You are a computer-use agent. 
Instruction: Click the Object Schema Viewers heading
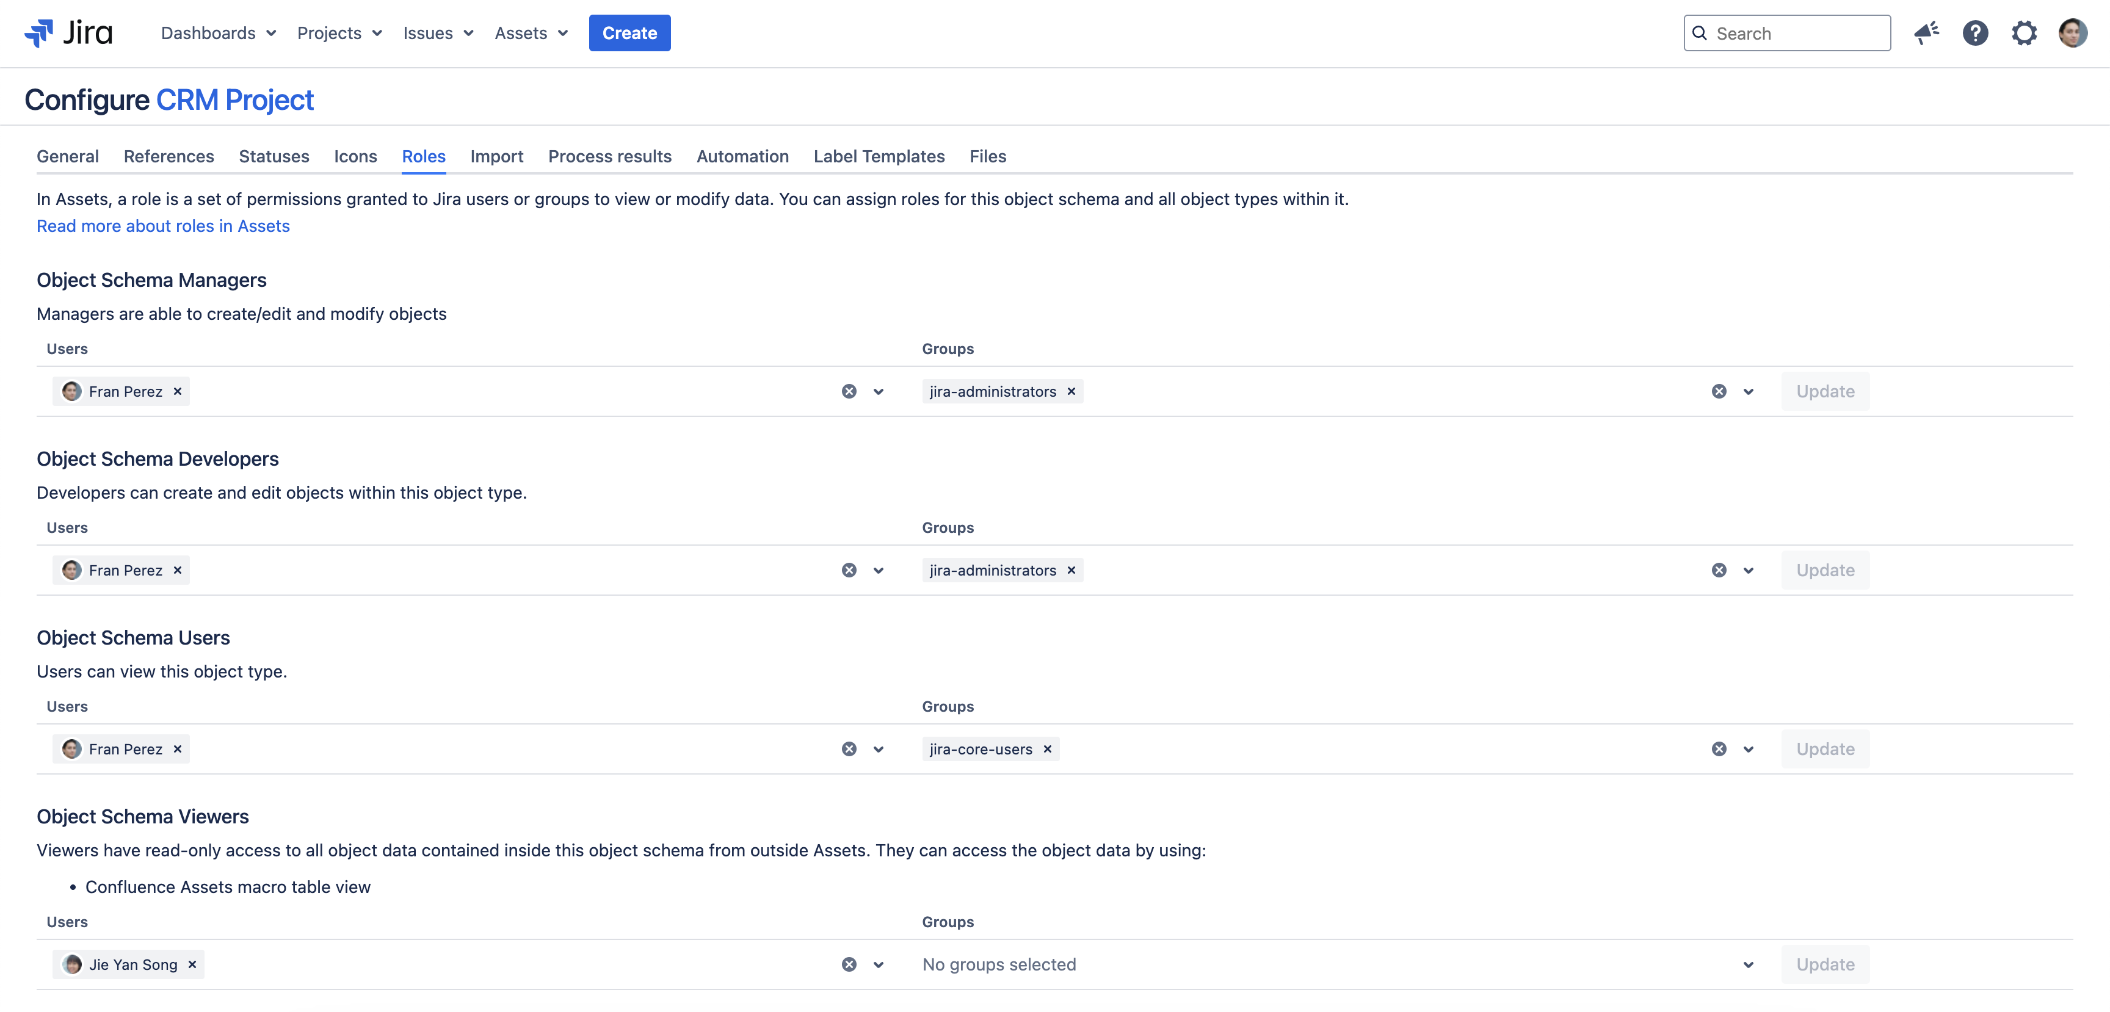pos(142,816)
